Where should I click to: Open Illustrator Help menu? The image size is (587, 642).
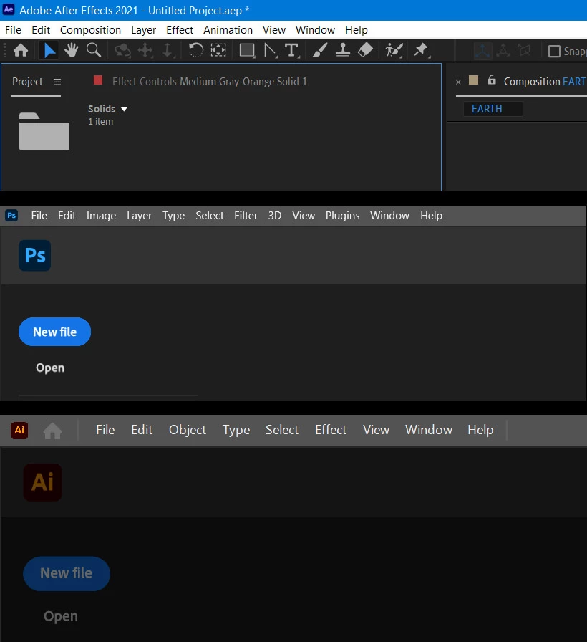coord(480,430)
